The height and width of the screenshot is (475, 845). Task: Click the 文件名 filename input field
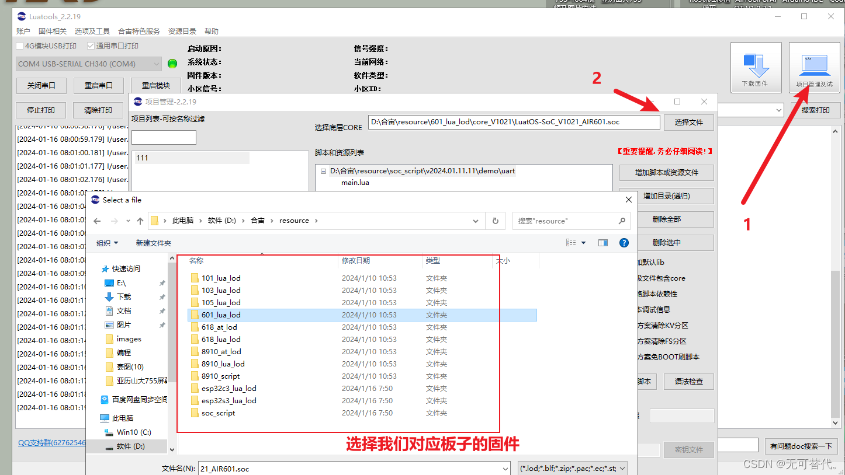(349, 469)
